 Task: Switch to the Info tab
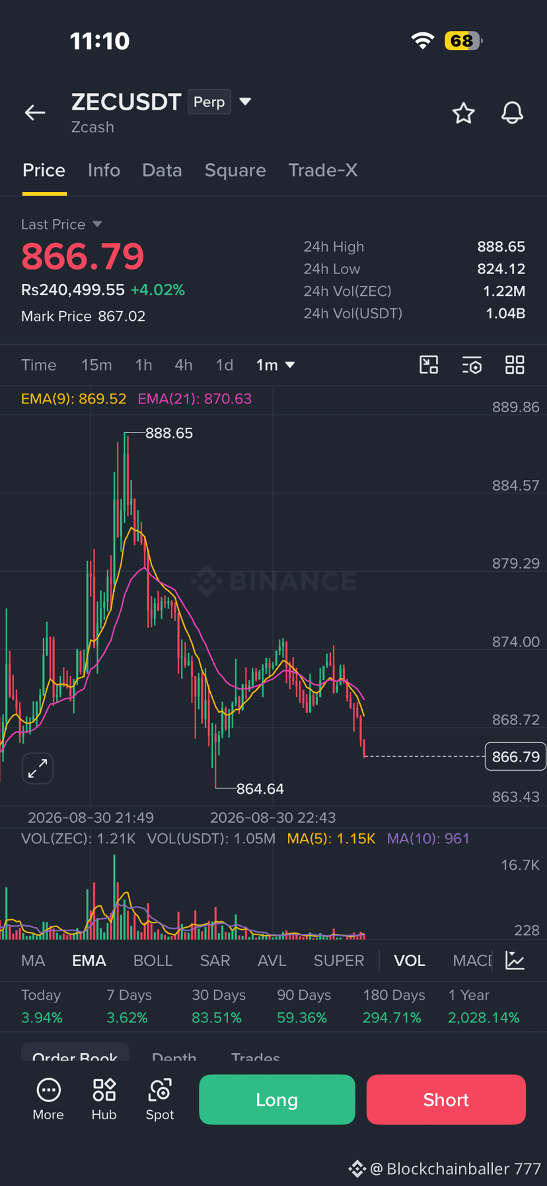pyautogui.click(x=104, y=170)
